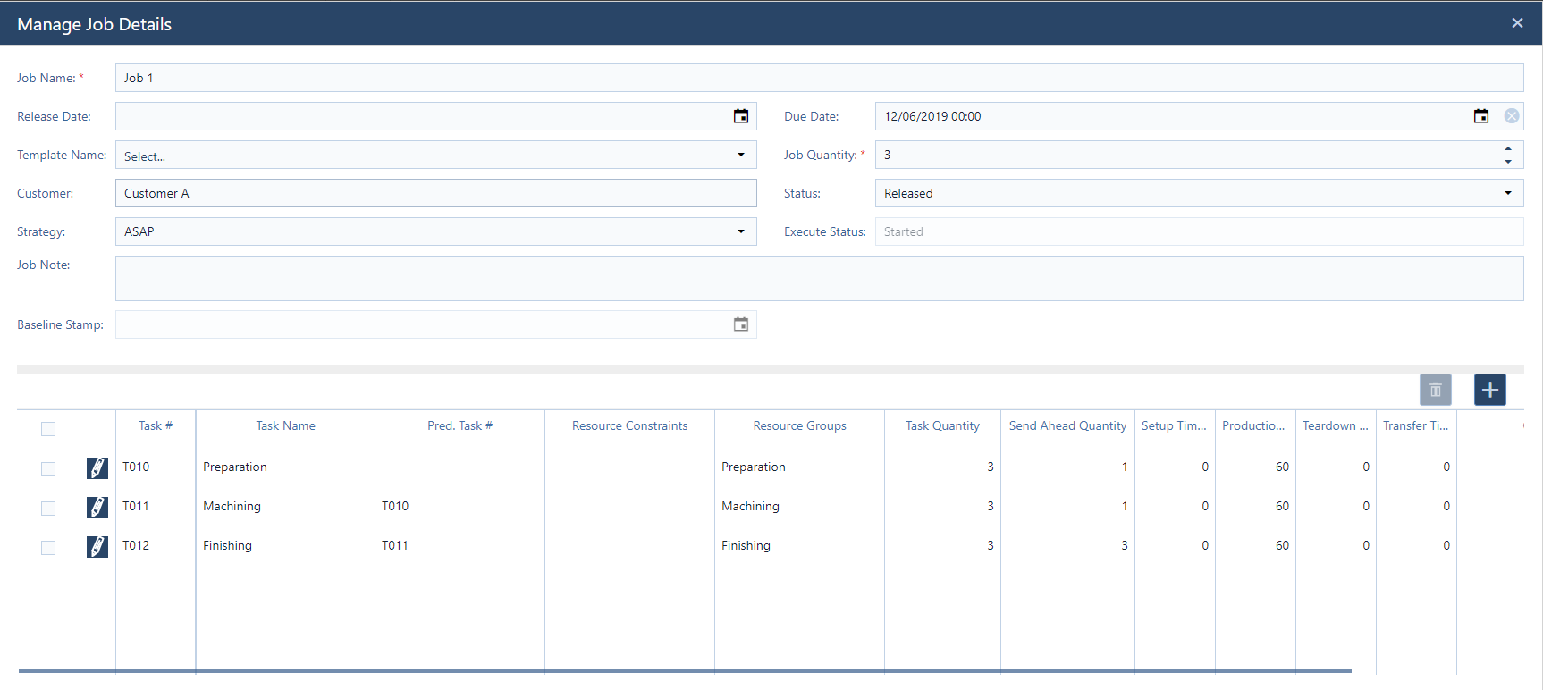Click the Job Note text area
This screenshot has width=1543, height=690.
coord(819,278)
